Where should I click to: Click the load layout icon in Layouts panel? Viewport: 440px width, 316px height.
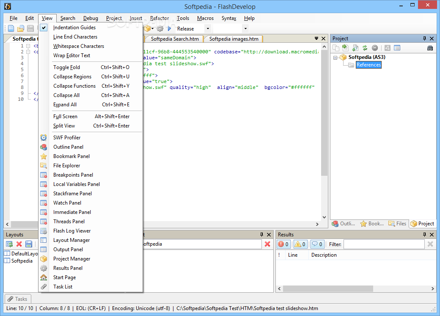[9, 244]
